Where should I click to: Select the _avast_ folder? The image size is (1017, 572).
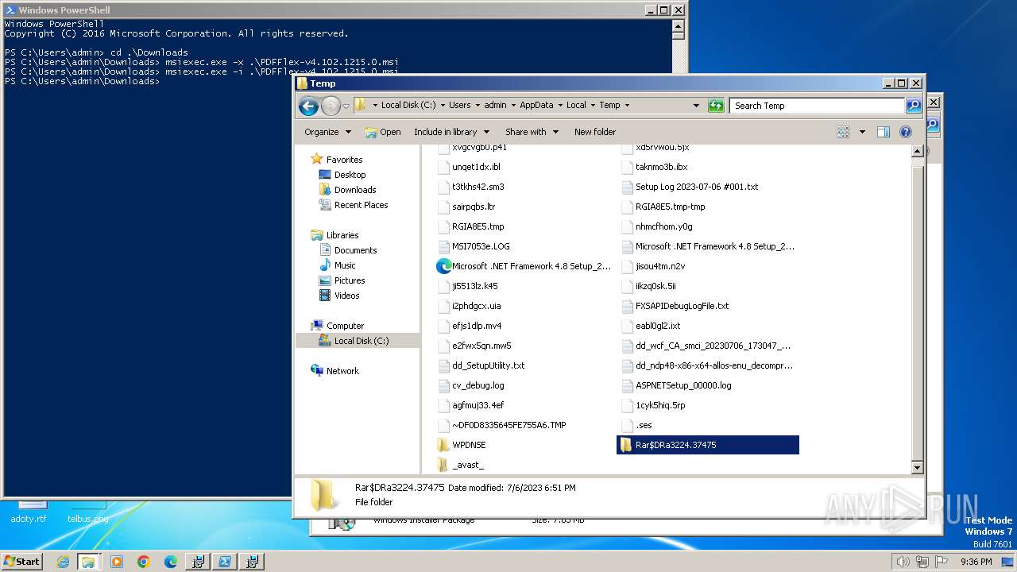pyautogui.click(x=468, y=465)
